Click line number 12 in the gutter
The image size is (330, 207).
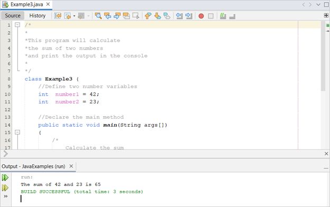[x=7, y=109]
